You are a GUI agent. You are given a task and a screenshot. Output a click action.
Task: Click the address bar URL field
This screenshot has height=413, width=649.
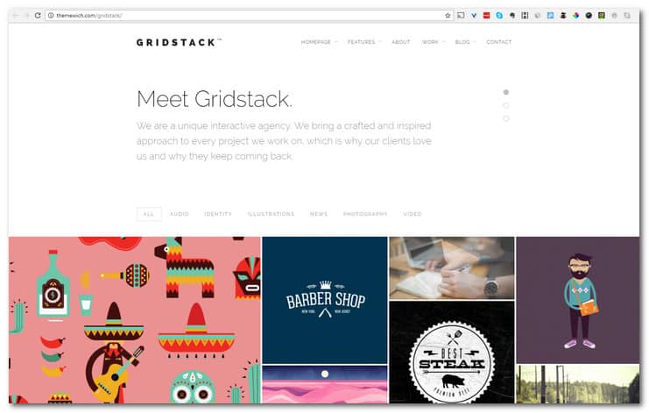coord(249,15)
